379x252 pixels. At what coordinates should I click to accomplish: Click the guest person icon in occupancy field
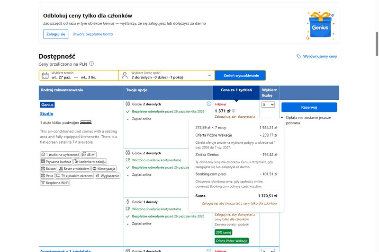125,76
